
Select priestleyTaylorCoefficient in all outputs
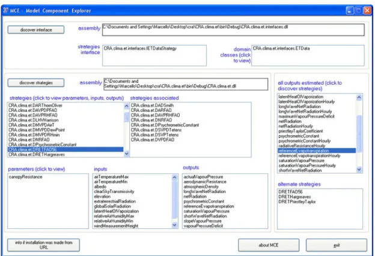300,131
